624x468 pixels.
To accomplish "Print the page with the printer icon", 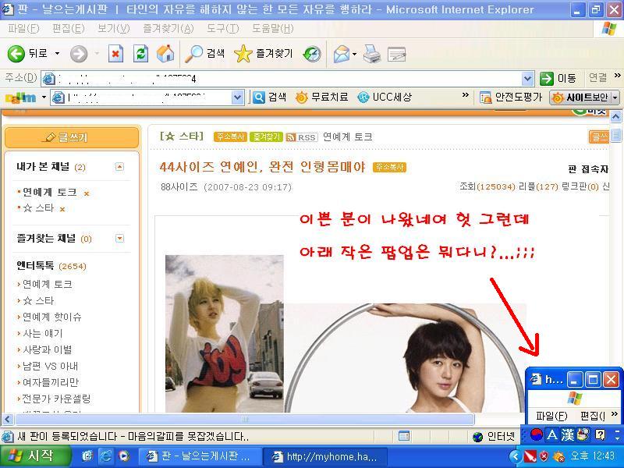I will point(372,54).
